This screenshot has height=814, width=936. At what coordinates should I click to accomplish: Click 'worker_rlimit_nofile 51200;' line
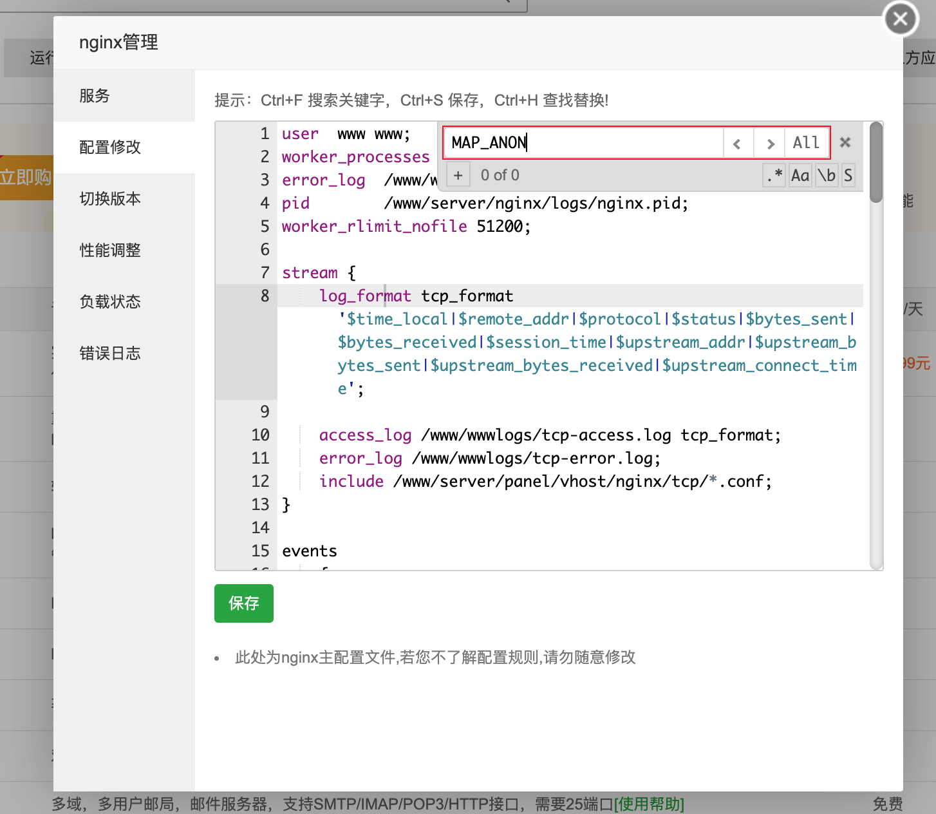click(406, 227)
